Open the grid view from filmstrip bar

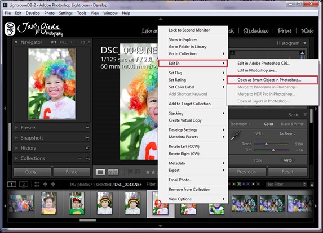pos(37,184)
